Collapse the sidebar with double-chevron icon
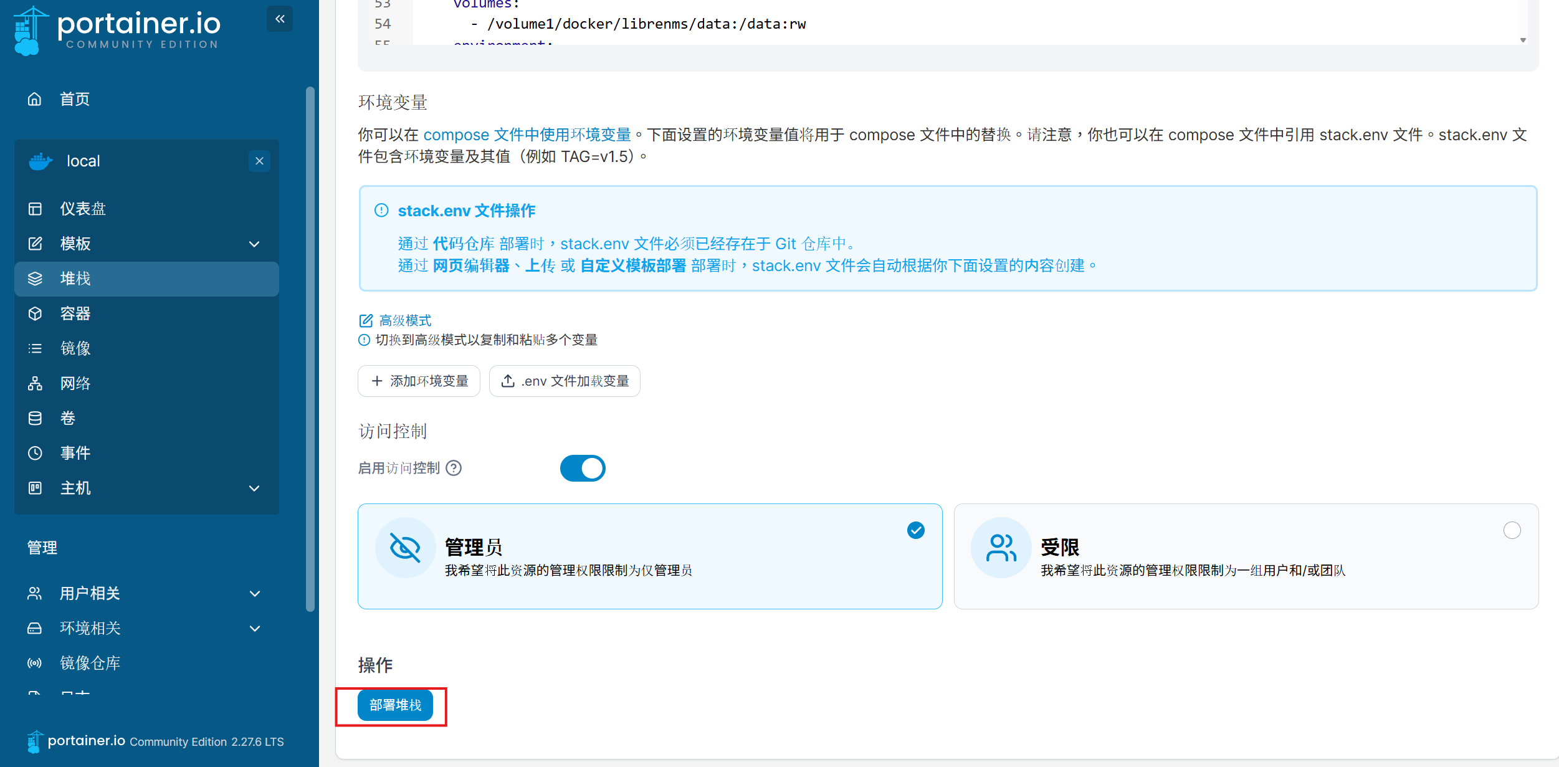Screen dimensions: 1559x767 (x=280, y=19)
